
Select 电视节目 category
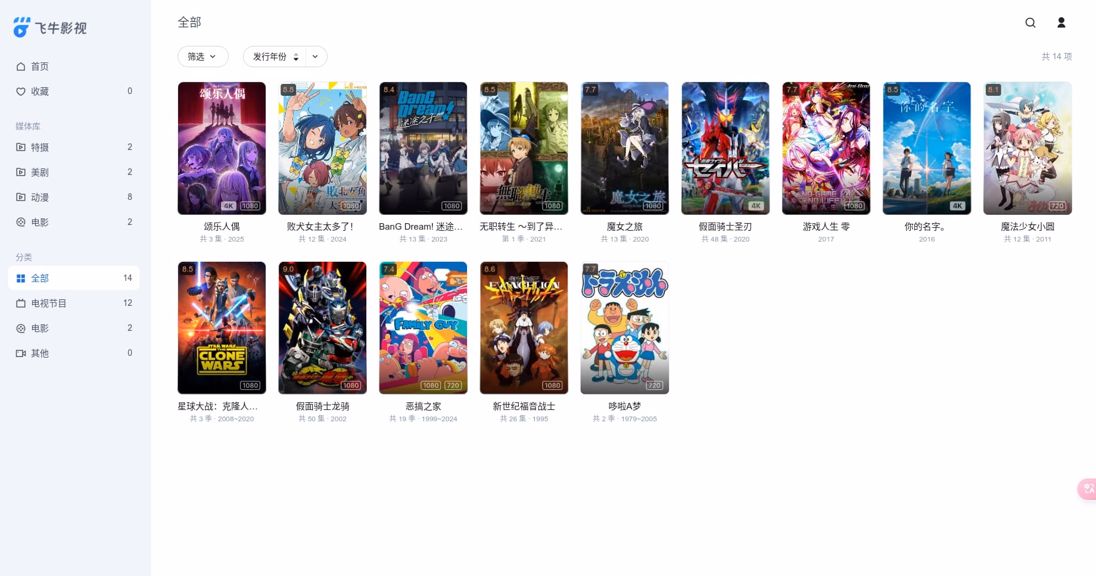pos(74,303)
